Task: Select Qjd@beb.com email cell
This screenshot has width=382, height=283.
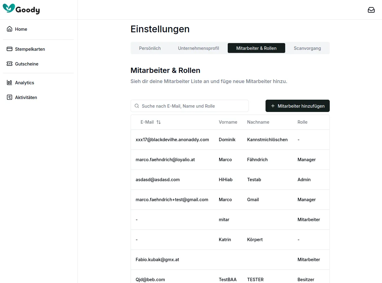Action: [150, 280]
